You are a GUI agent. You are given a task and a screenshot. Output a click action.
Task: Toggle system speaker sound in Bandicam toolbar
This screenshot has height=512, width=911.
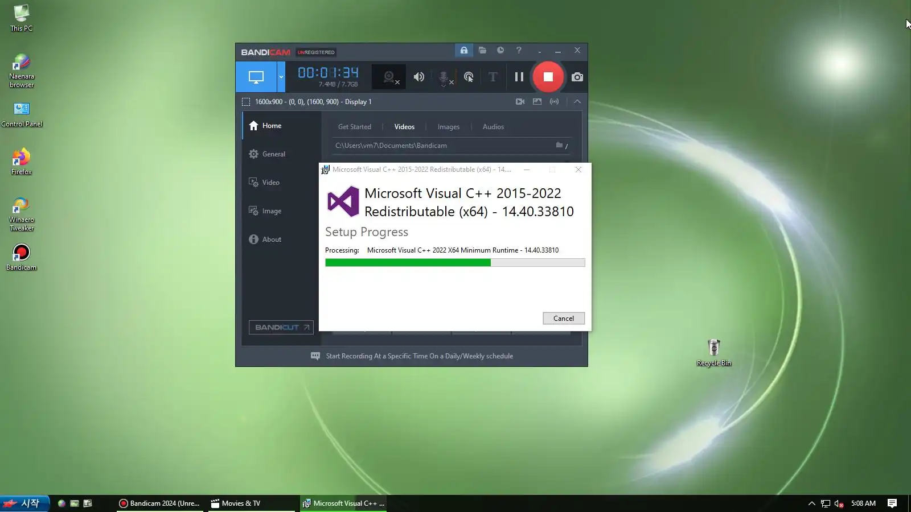(x=419, y=77)
